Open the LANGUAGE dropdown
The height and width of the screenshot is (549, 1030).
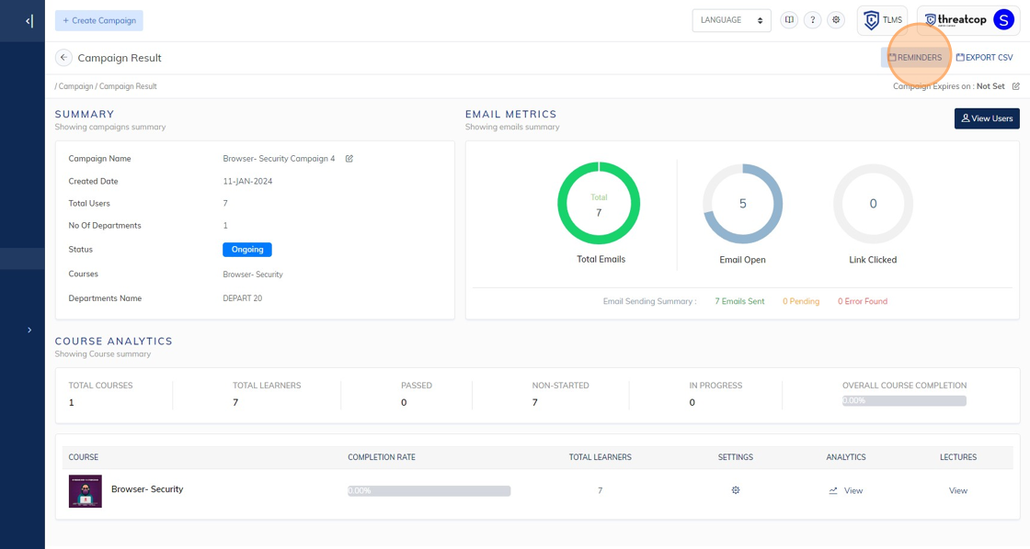point(731,20)
